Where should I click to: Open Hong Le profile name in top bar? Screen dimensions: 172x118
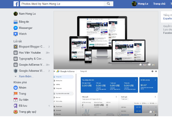tap(143, 4)
